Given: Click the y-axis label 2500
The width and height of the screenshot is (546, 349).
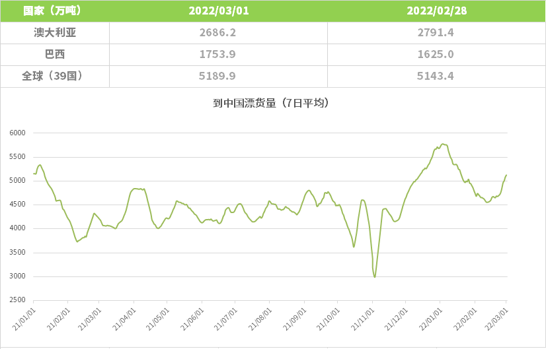Looking at the screenshot, I should [17, 300].
